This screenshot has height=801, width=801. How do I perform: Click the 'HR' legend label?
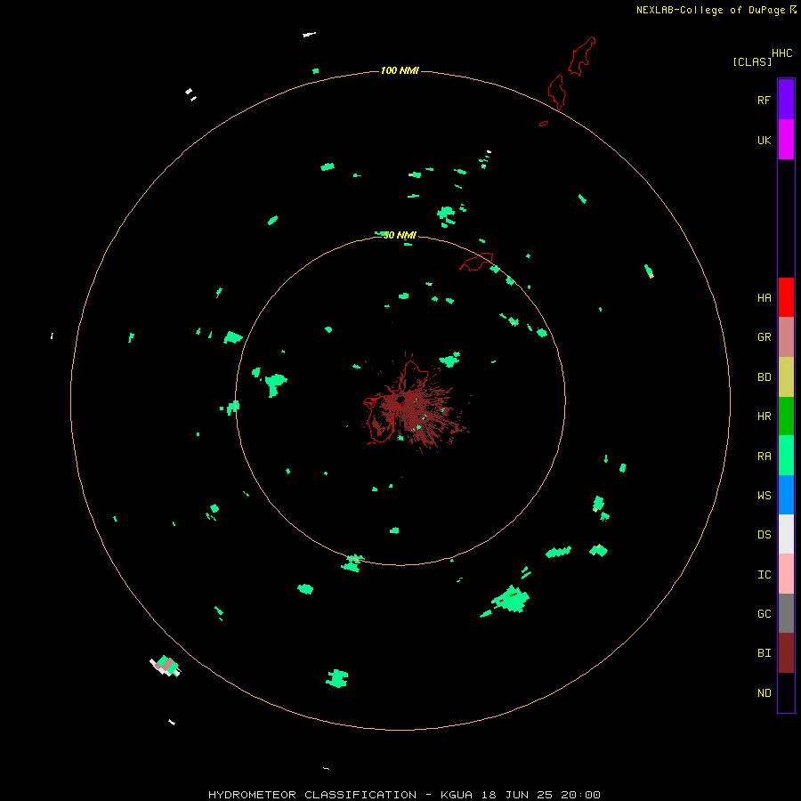[764, 417]
